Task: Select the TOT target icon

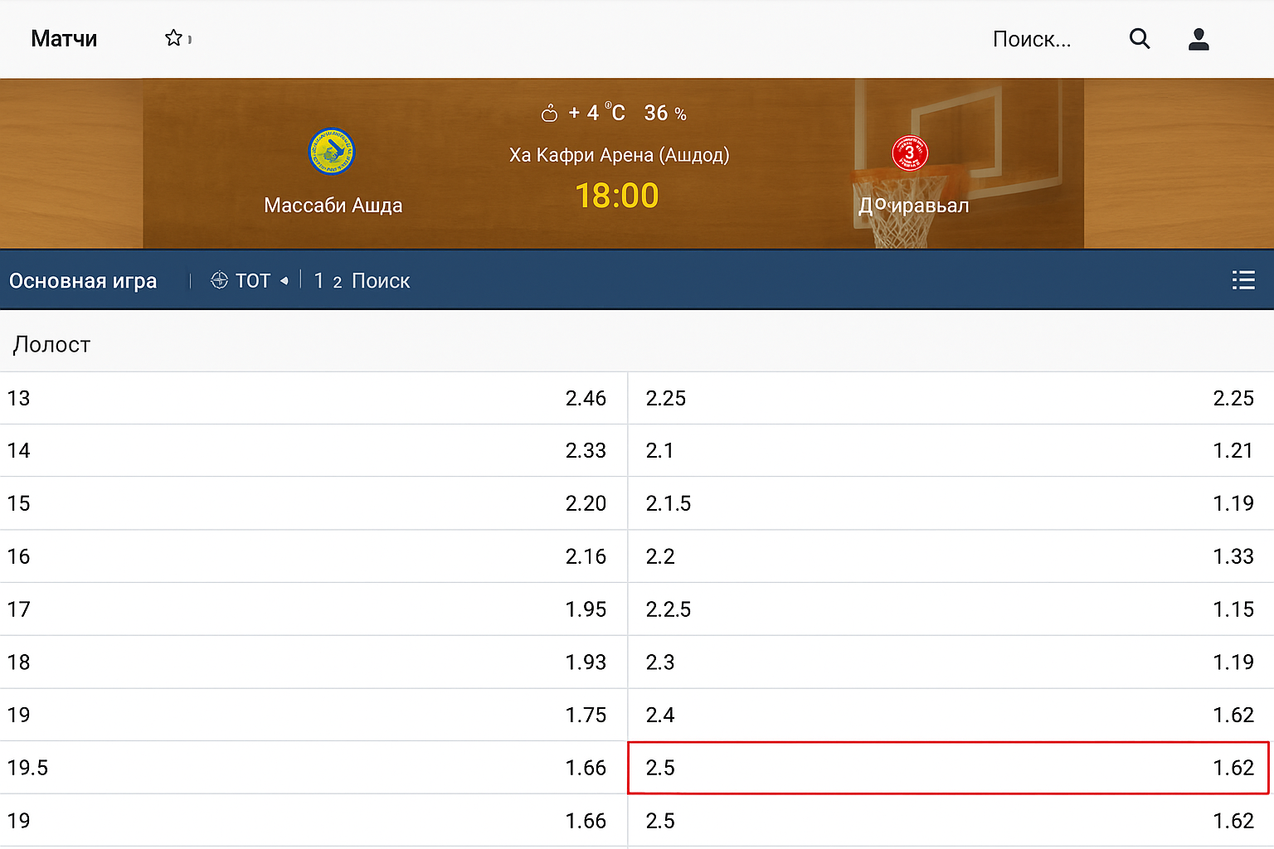Action: point(219,280)
